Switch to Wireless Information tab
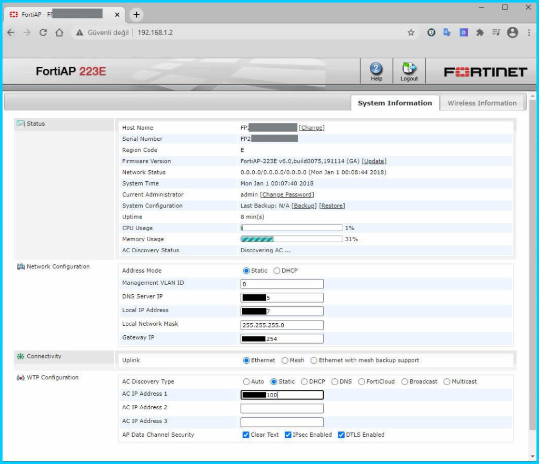This screenshot has height=464, width=539. 482,103
